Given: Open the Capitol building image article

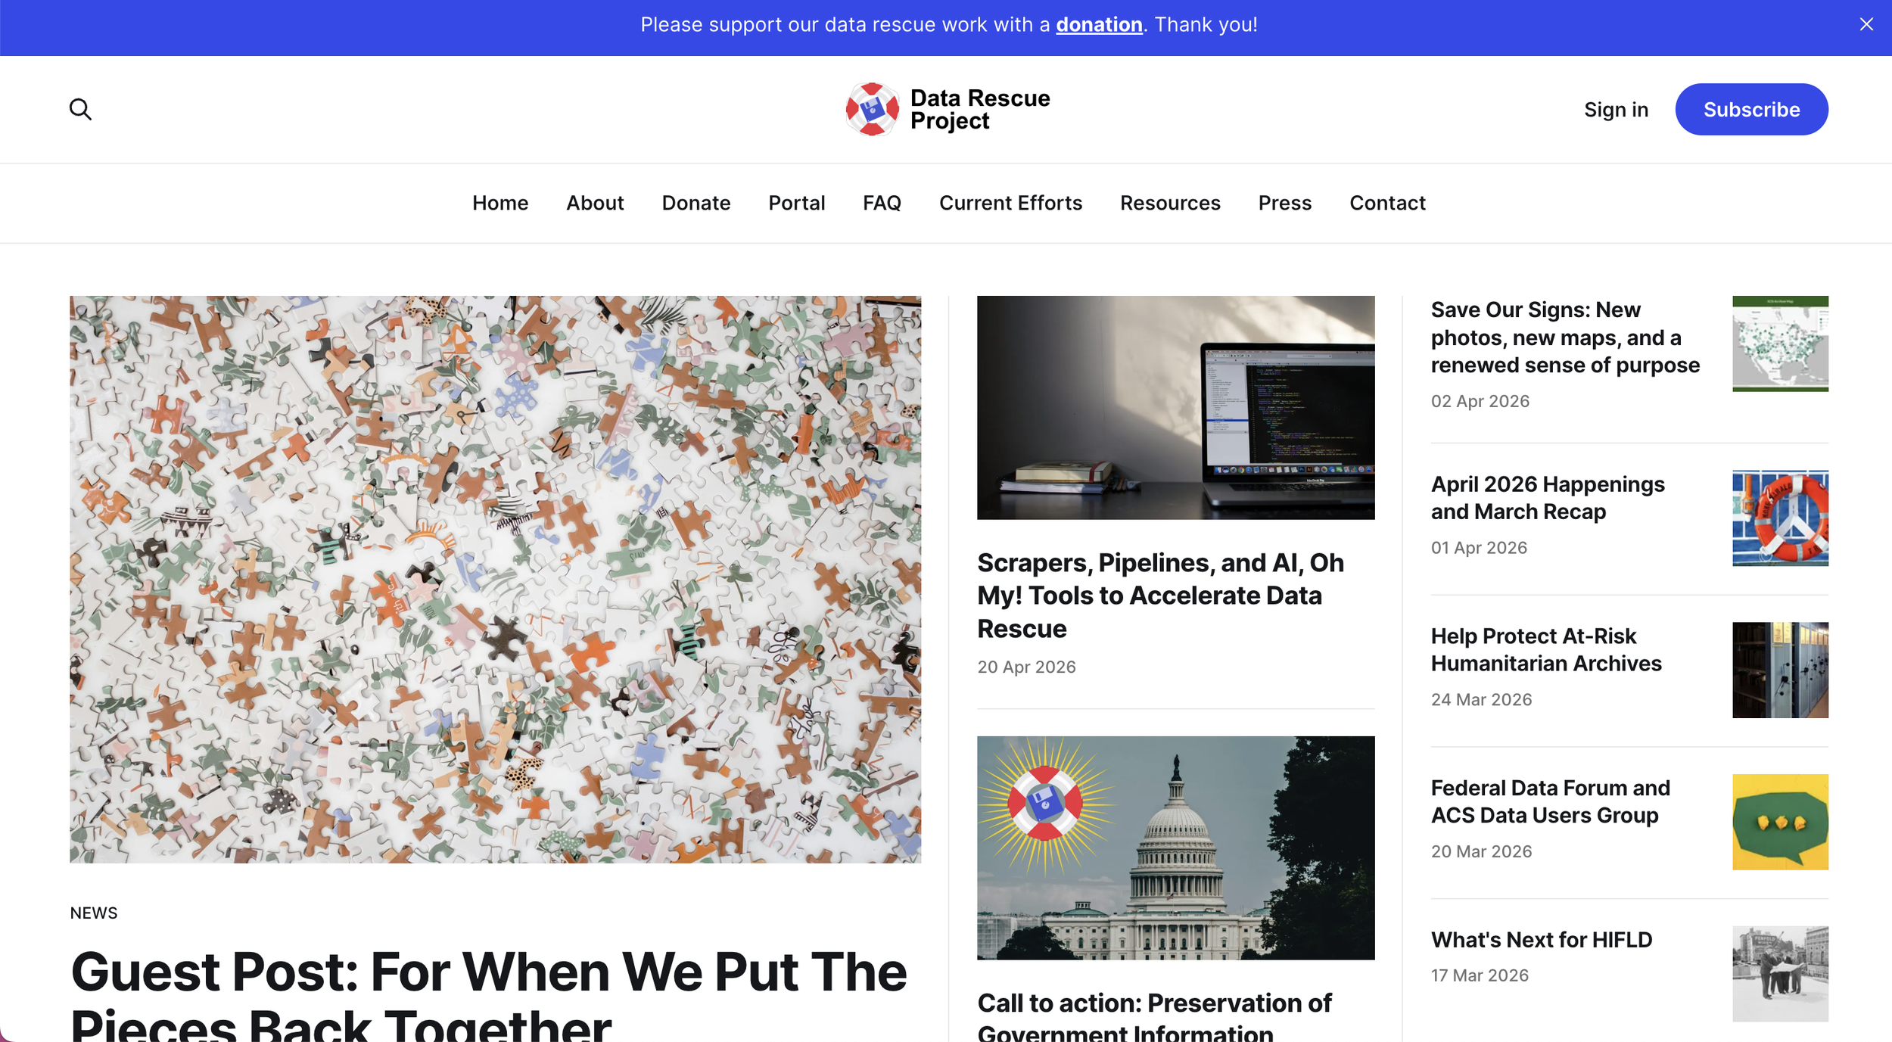Looking at the screenshot, I should [1175, 848].
